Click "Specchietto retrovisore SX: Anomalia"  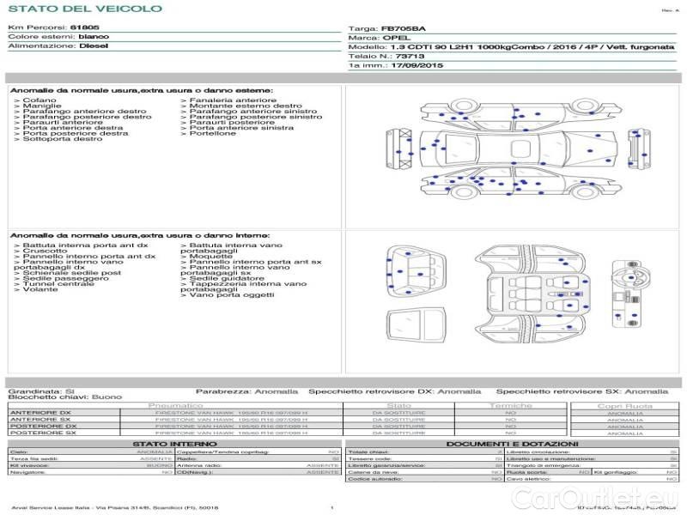tap(582, 391)
